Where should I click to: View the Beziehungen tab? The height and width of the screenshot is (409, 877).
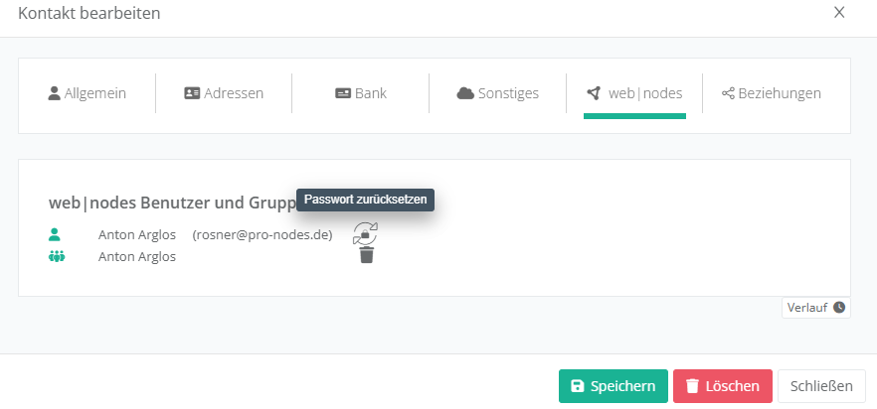(x=772, y=93)
